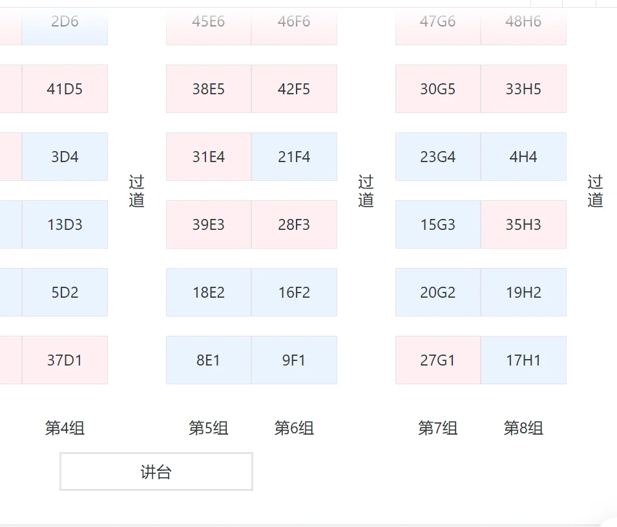Viewport: 617px width, 527px height.
Task: Click the pink seat 31E4
Action: tap(209, 157)
